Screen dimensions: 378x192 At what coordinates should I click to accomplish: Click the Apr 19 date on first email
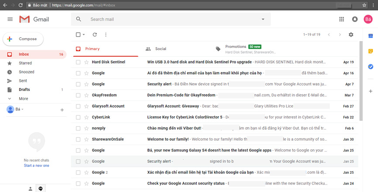(348, 62)
